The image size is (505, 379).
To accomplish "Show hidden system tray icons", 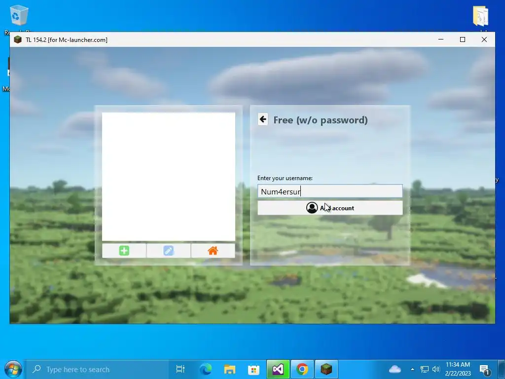I will [412, 369].
